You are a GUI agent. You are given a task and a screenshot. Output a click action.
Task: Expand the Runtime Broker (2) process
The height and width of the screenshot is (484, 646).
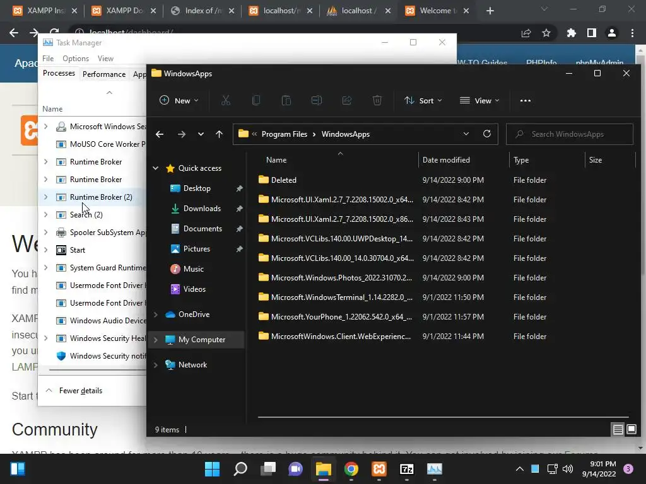point(45,197)
